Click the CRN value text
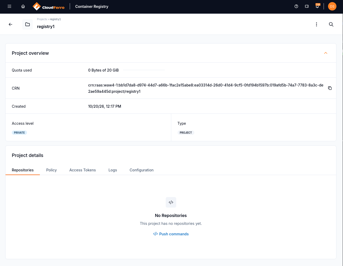This screenshot has height=266, width=343. click(206, 88)
